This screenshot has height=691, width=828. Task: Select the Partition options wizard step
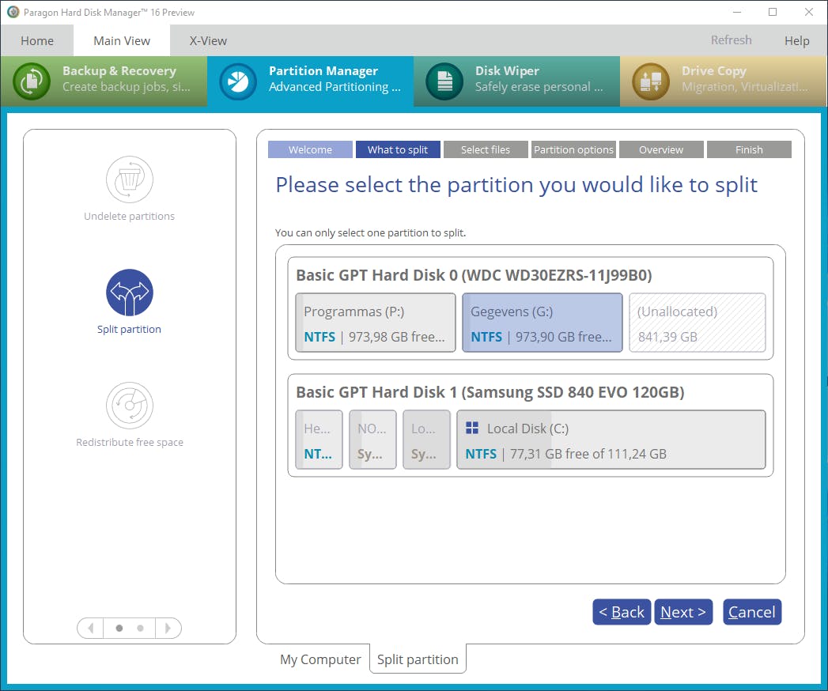click(x=573, y=149)
